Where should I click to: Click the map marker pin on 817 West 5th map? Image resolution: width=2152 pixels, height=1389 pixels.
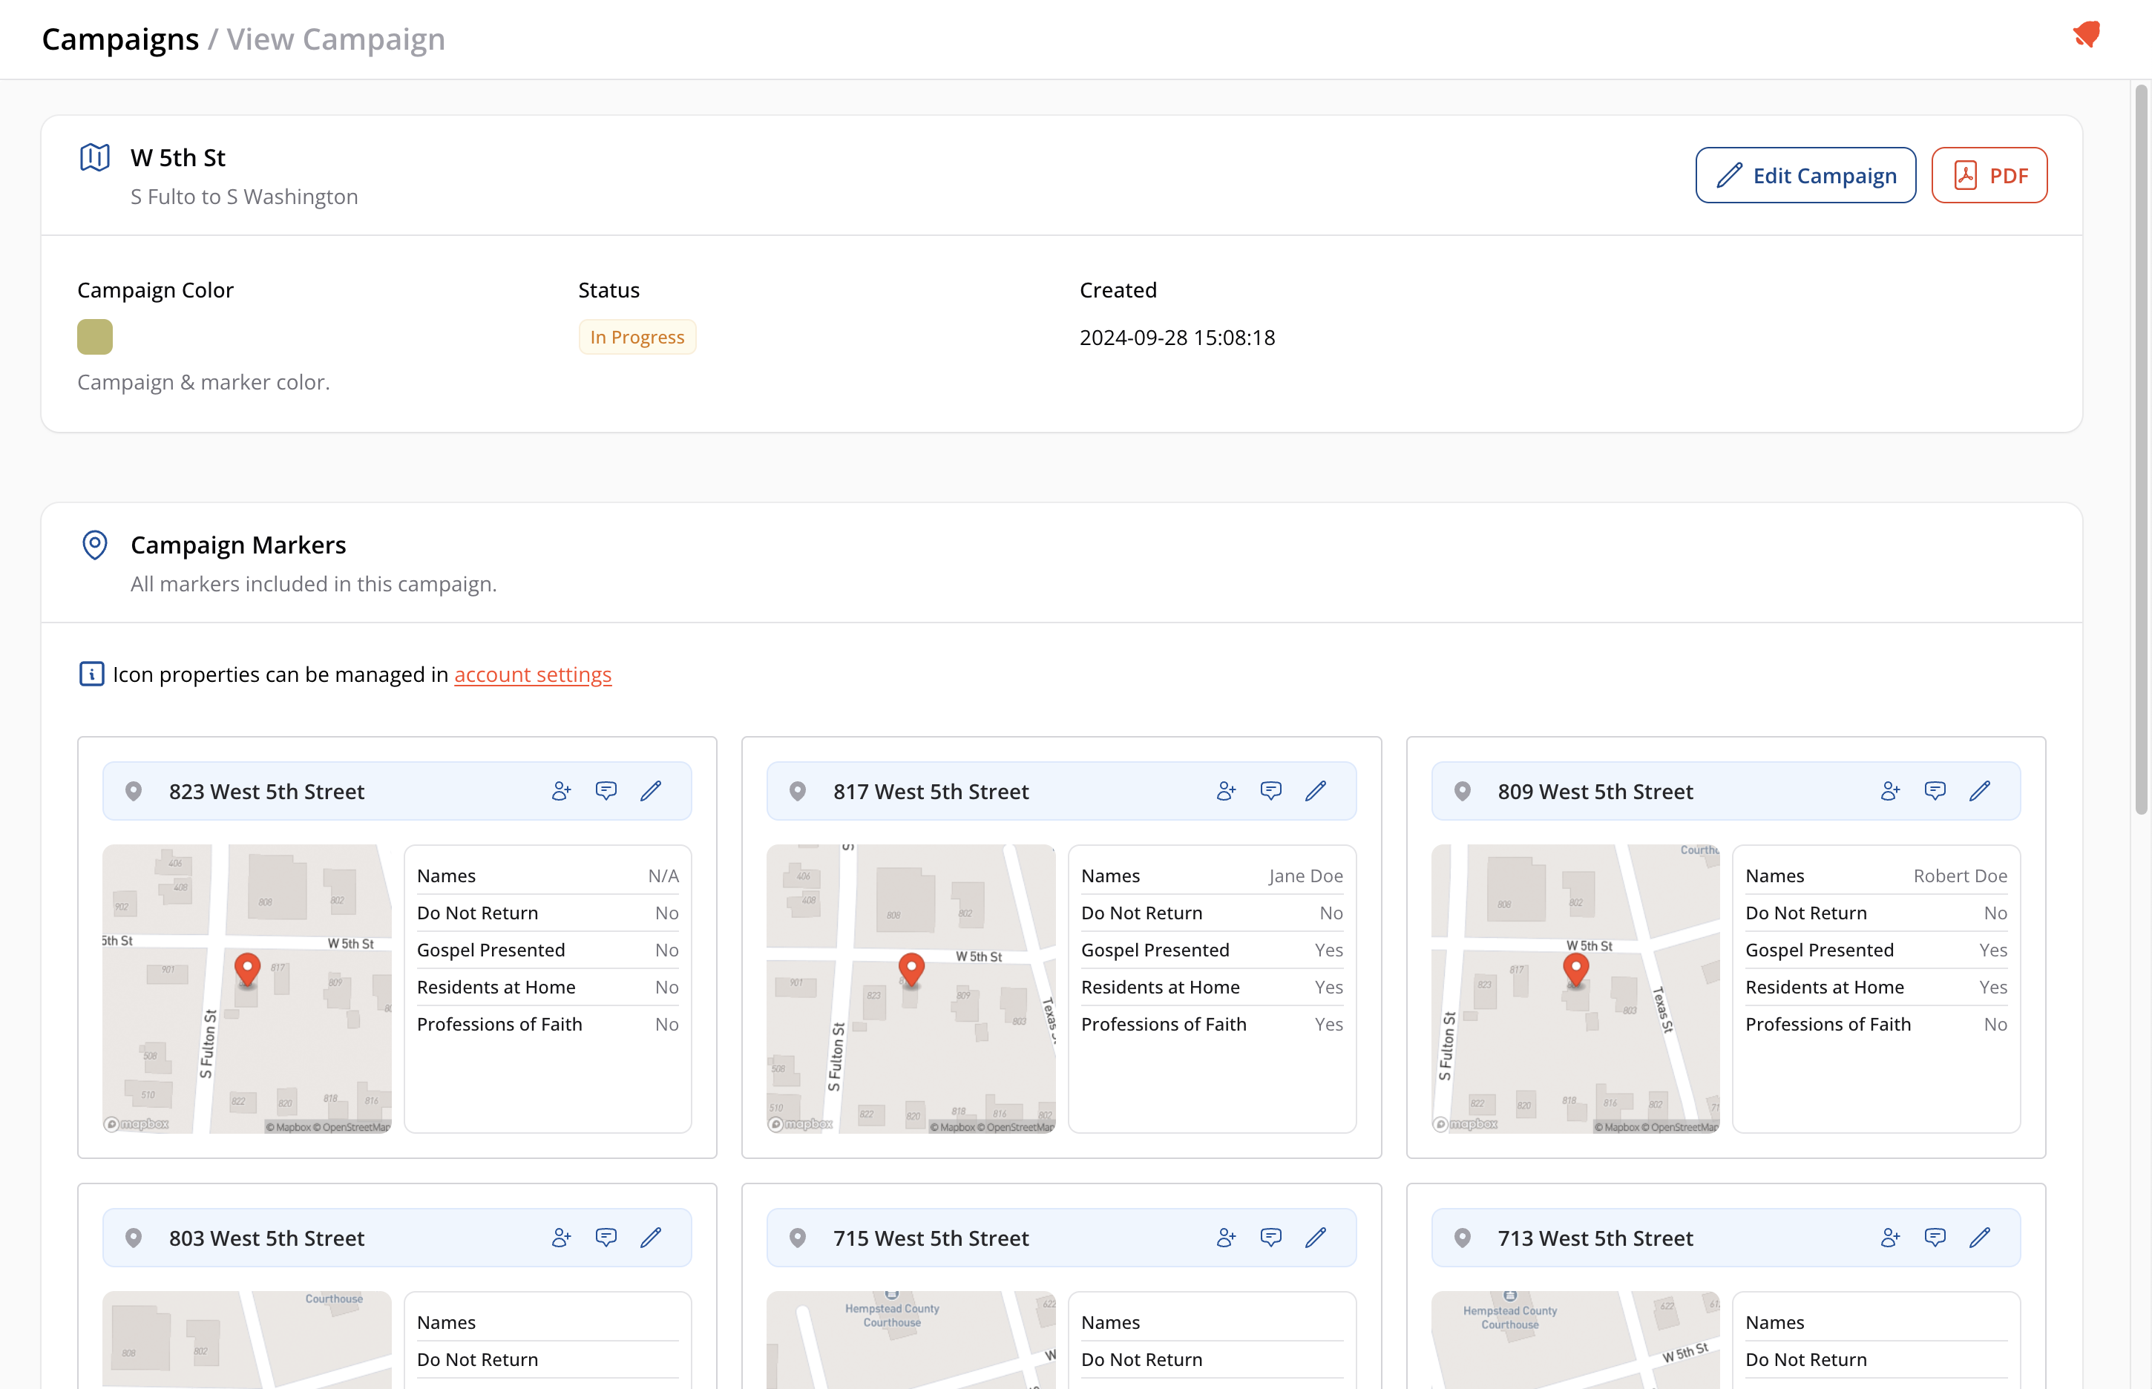(911, 968)
